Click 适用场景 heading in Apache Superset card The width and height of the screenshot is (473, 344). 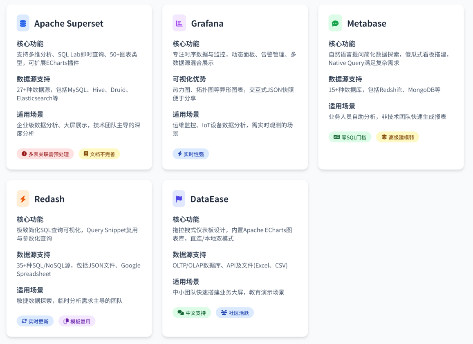pyautogui.click(x=30, y=115)
